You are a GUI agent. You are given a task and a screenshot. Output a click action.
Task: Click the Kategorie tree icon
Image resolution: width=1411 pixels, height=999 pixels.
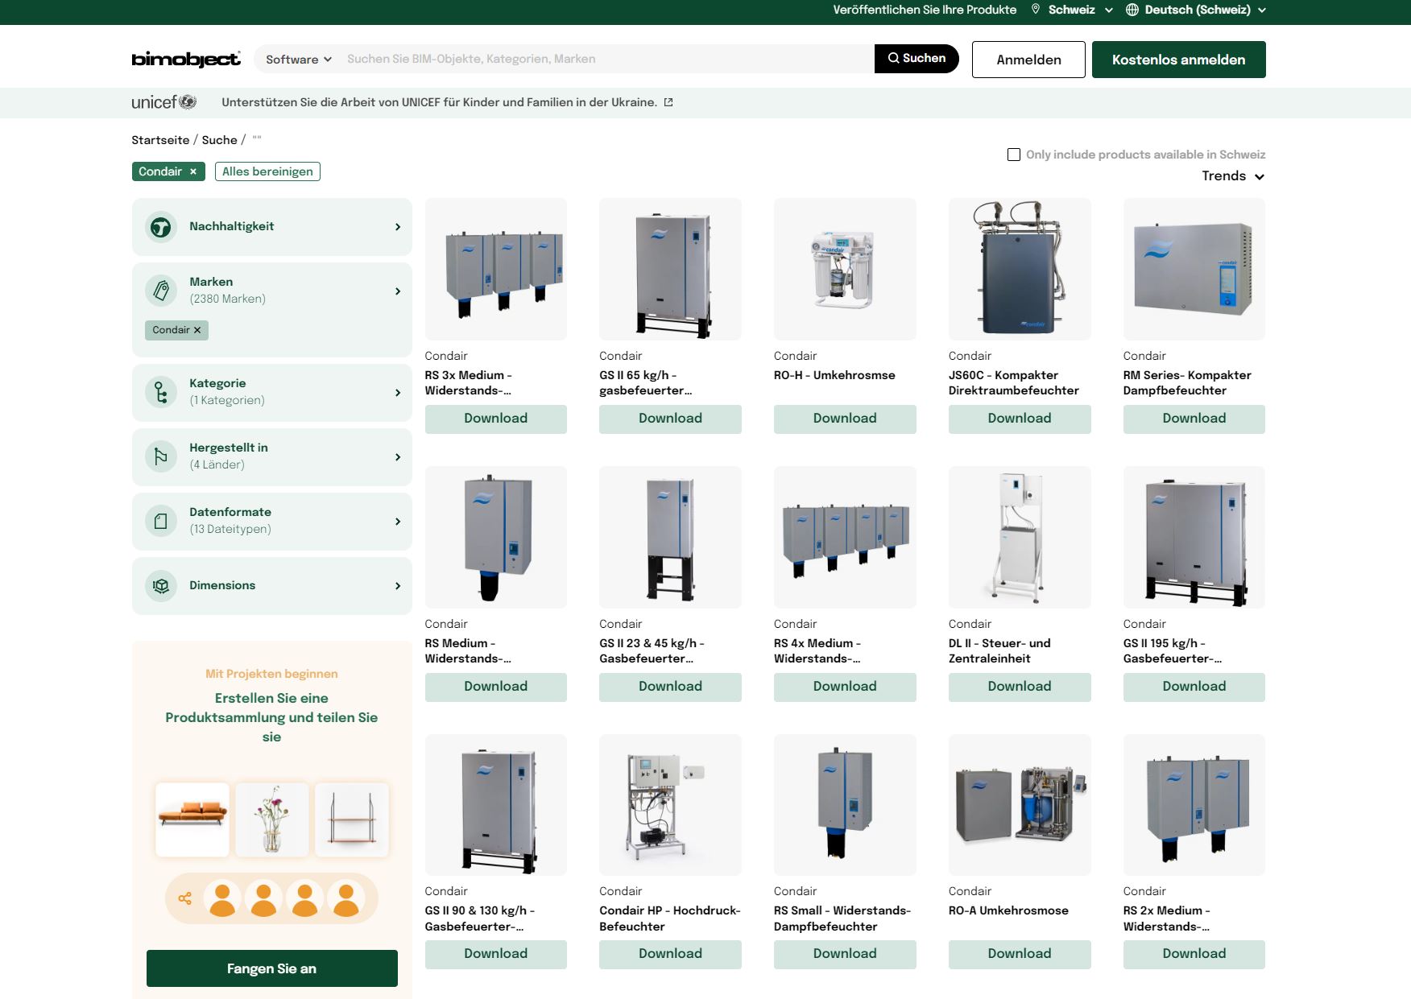point(161,392)
